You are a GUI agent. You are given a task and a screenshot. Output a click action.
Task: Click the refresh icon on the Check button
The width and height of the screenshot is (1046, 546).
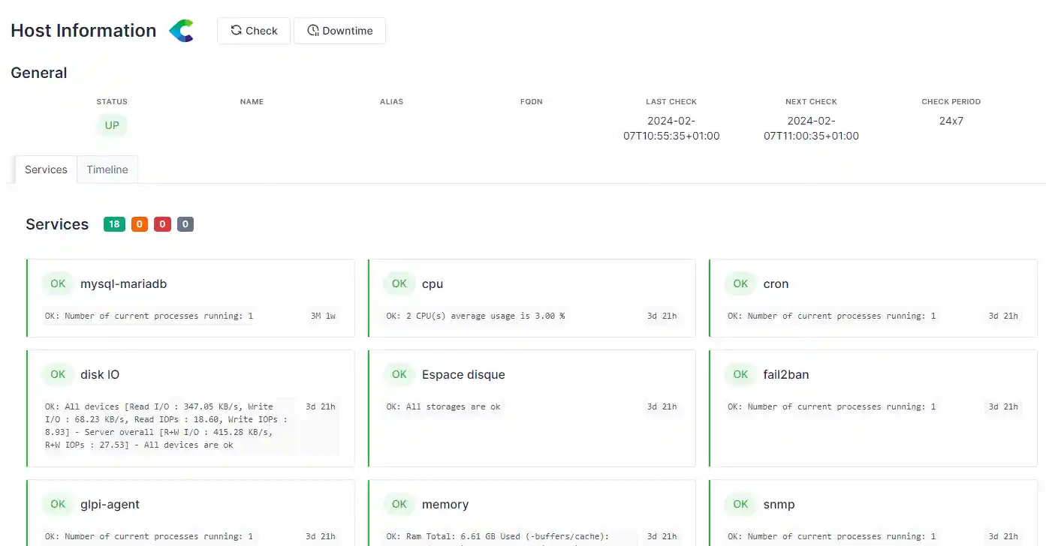click(236, 30)
